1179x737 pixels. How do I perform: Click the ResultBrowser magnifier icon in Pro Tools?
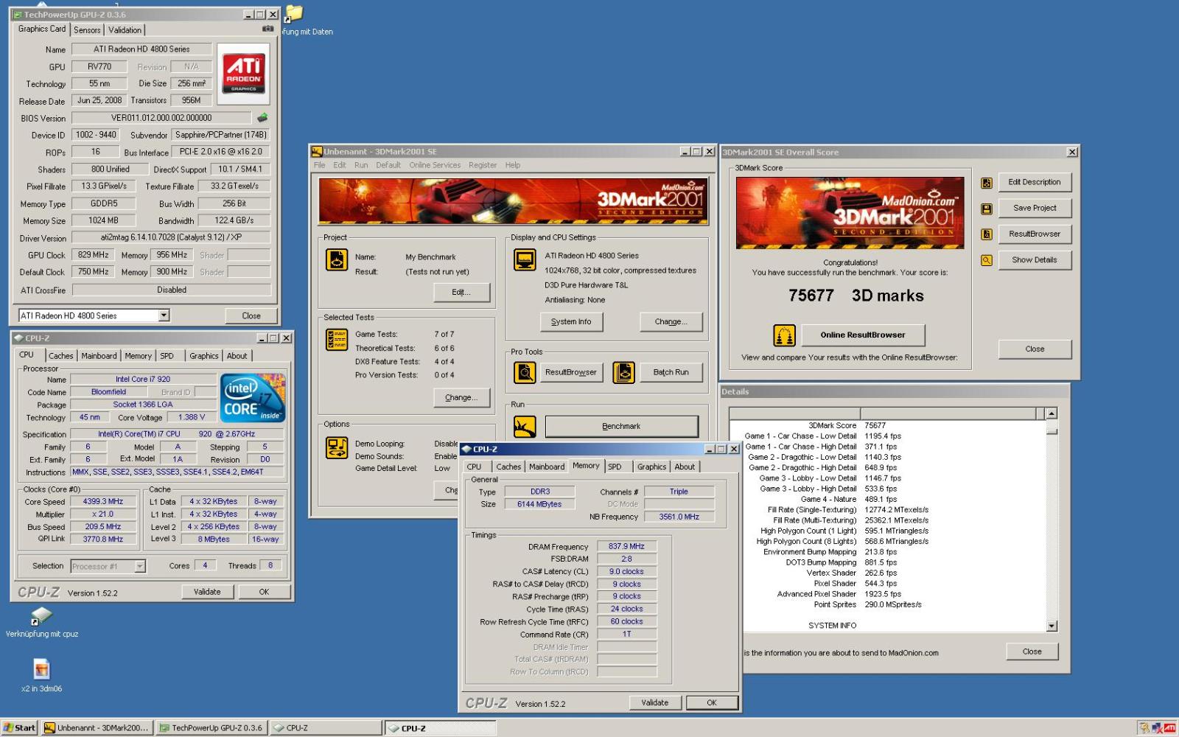(x=525, y=372)
